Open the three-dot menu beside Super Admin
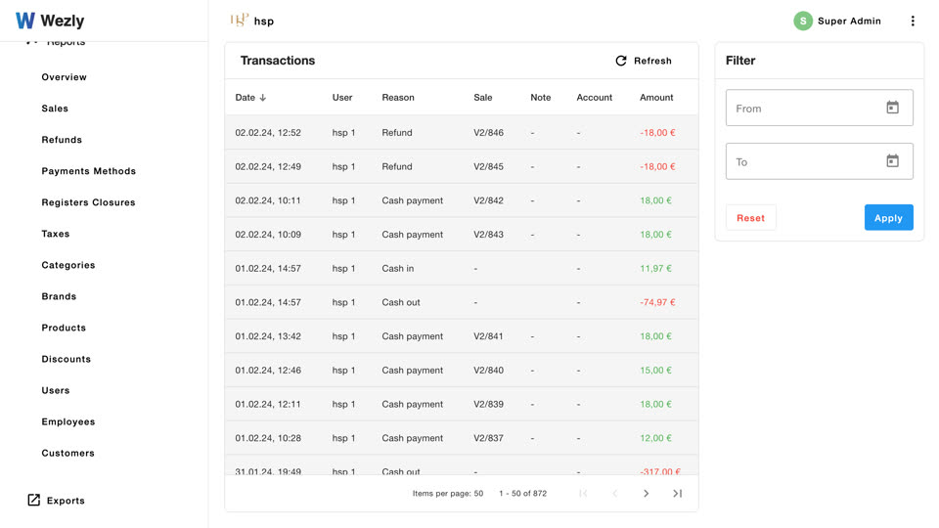 [913, 21]
